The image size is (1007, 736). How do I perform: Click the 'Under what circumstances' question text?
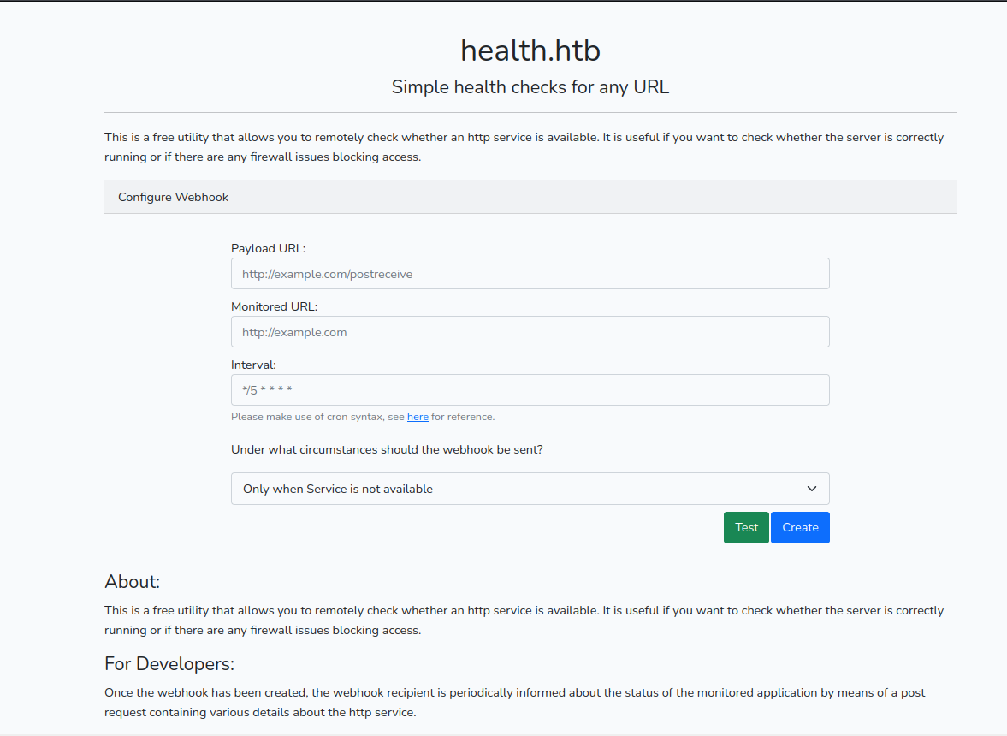coord(387,449)
